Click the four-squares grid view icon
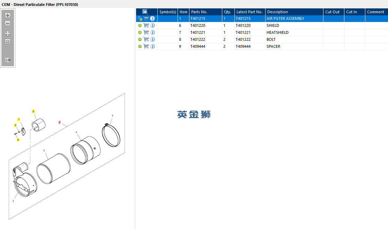Viewport: 388px width, 229px height. (8, 33)
